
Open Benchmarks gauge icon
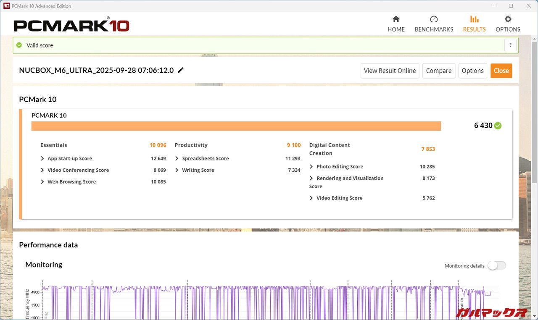point(434,19)
